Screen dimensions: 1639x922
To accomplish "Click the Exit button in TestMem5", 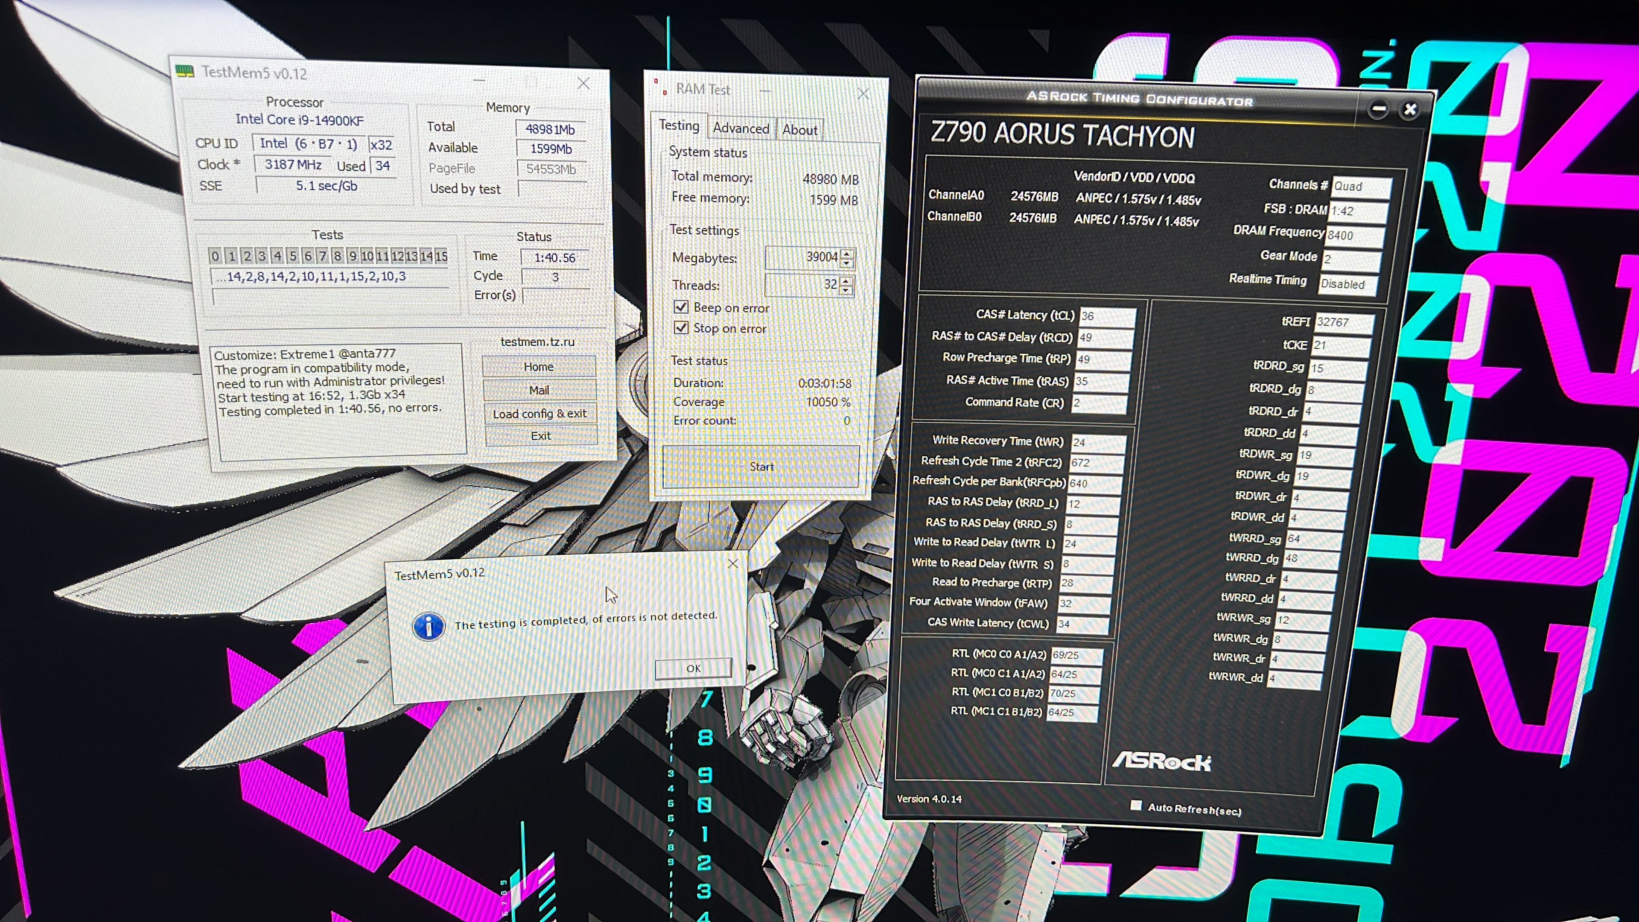I will 542,436.
